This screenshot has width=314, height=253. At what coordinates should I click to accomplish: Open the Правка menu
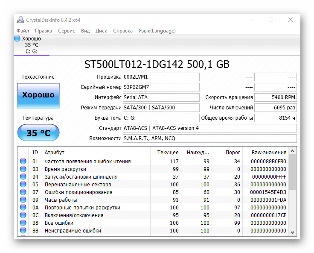coord(44,31)
